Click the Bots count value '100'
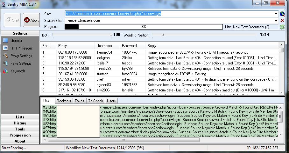The width and height of the screenshot is (289, 153). tap(117, 35)
